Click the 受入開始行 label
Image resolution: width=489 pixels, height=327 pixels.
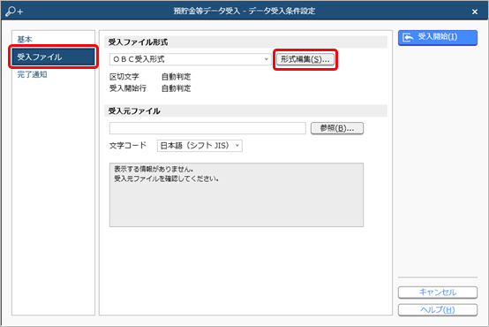pyautogui.click(x=128, y=88)
